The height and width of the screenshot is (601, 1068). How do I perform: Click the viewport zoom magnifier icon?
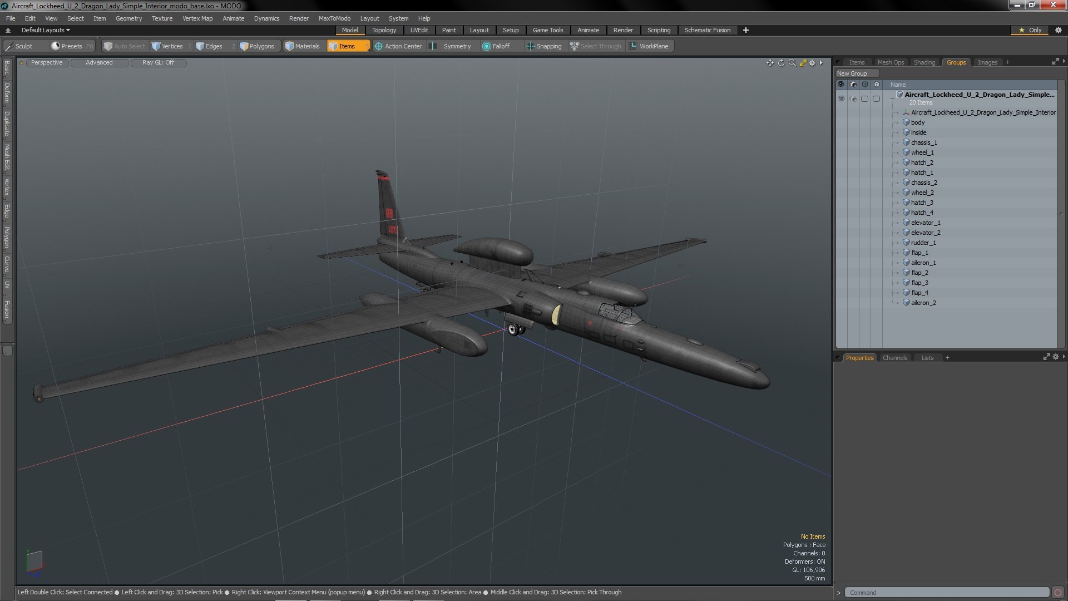(x=792, y=63)
